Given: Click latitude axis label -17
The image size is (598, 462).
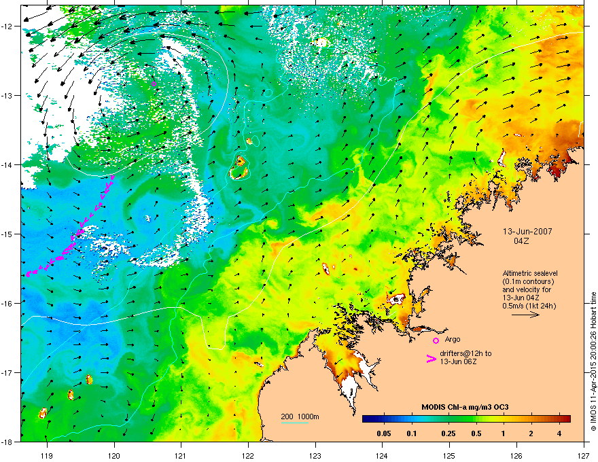Looking at the screenshot, I should pyautogui.click(x=6, y=372).
